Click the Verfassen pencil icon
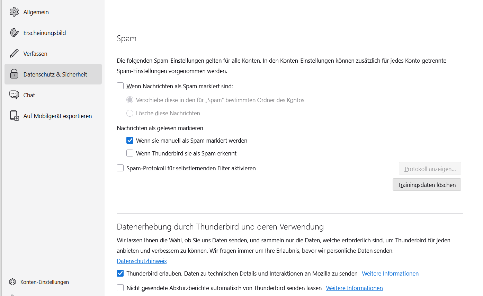Screen dimensions: 483x296 coord(14,54)
